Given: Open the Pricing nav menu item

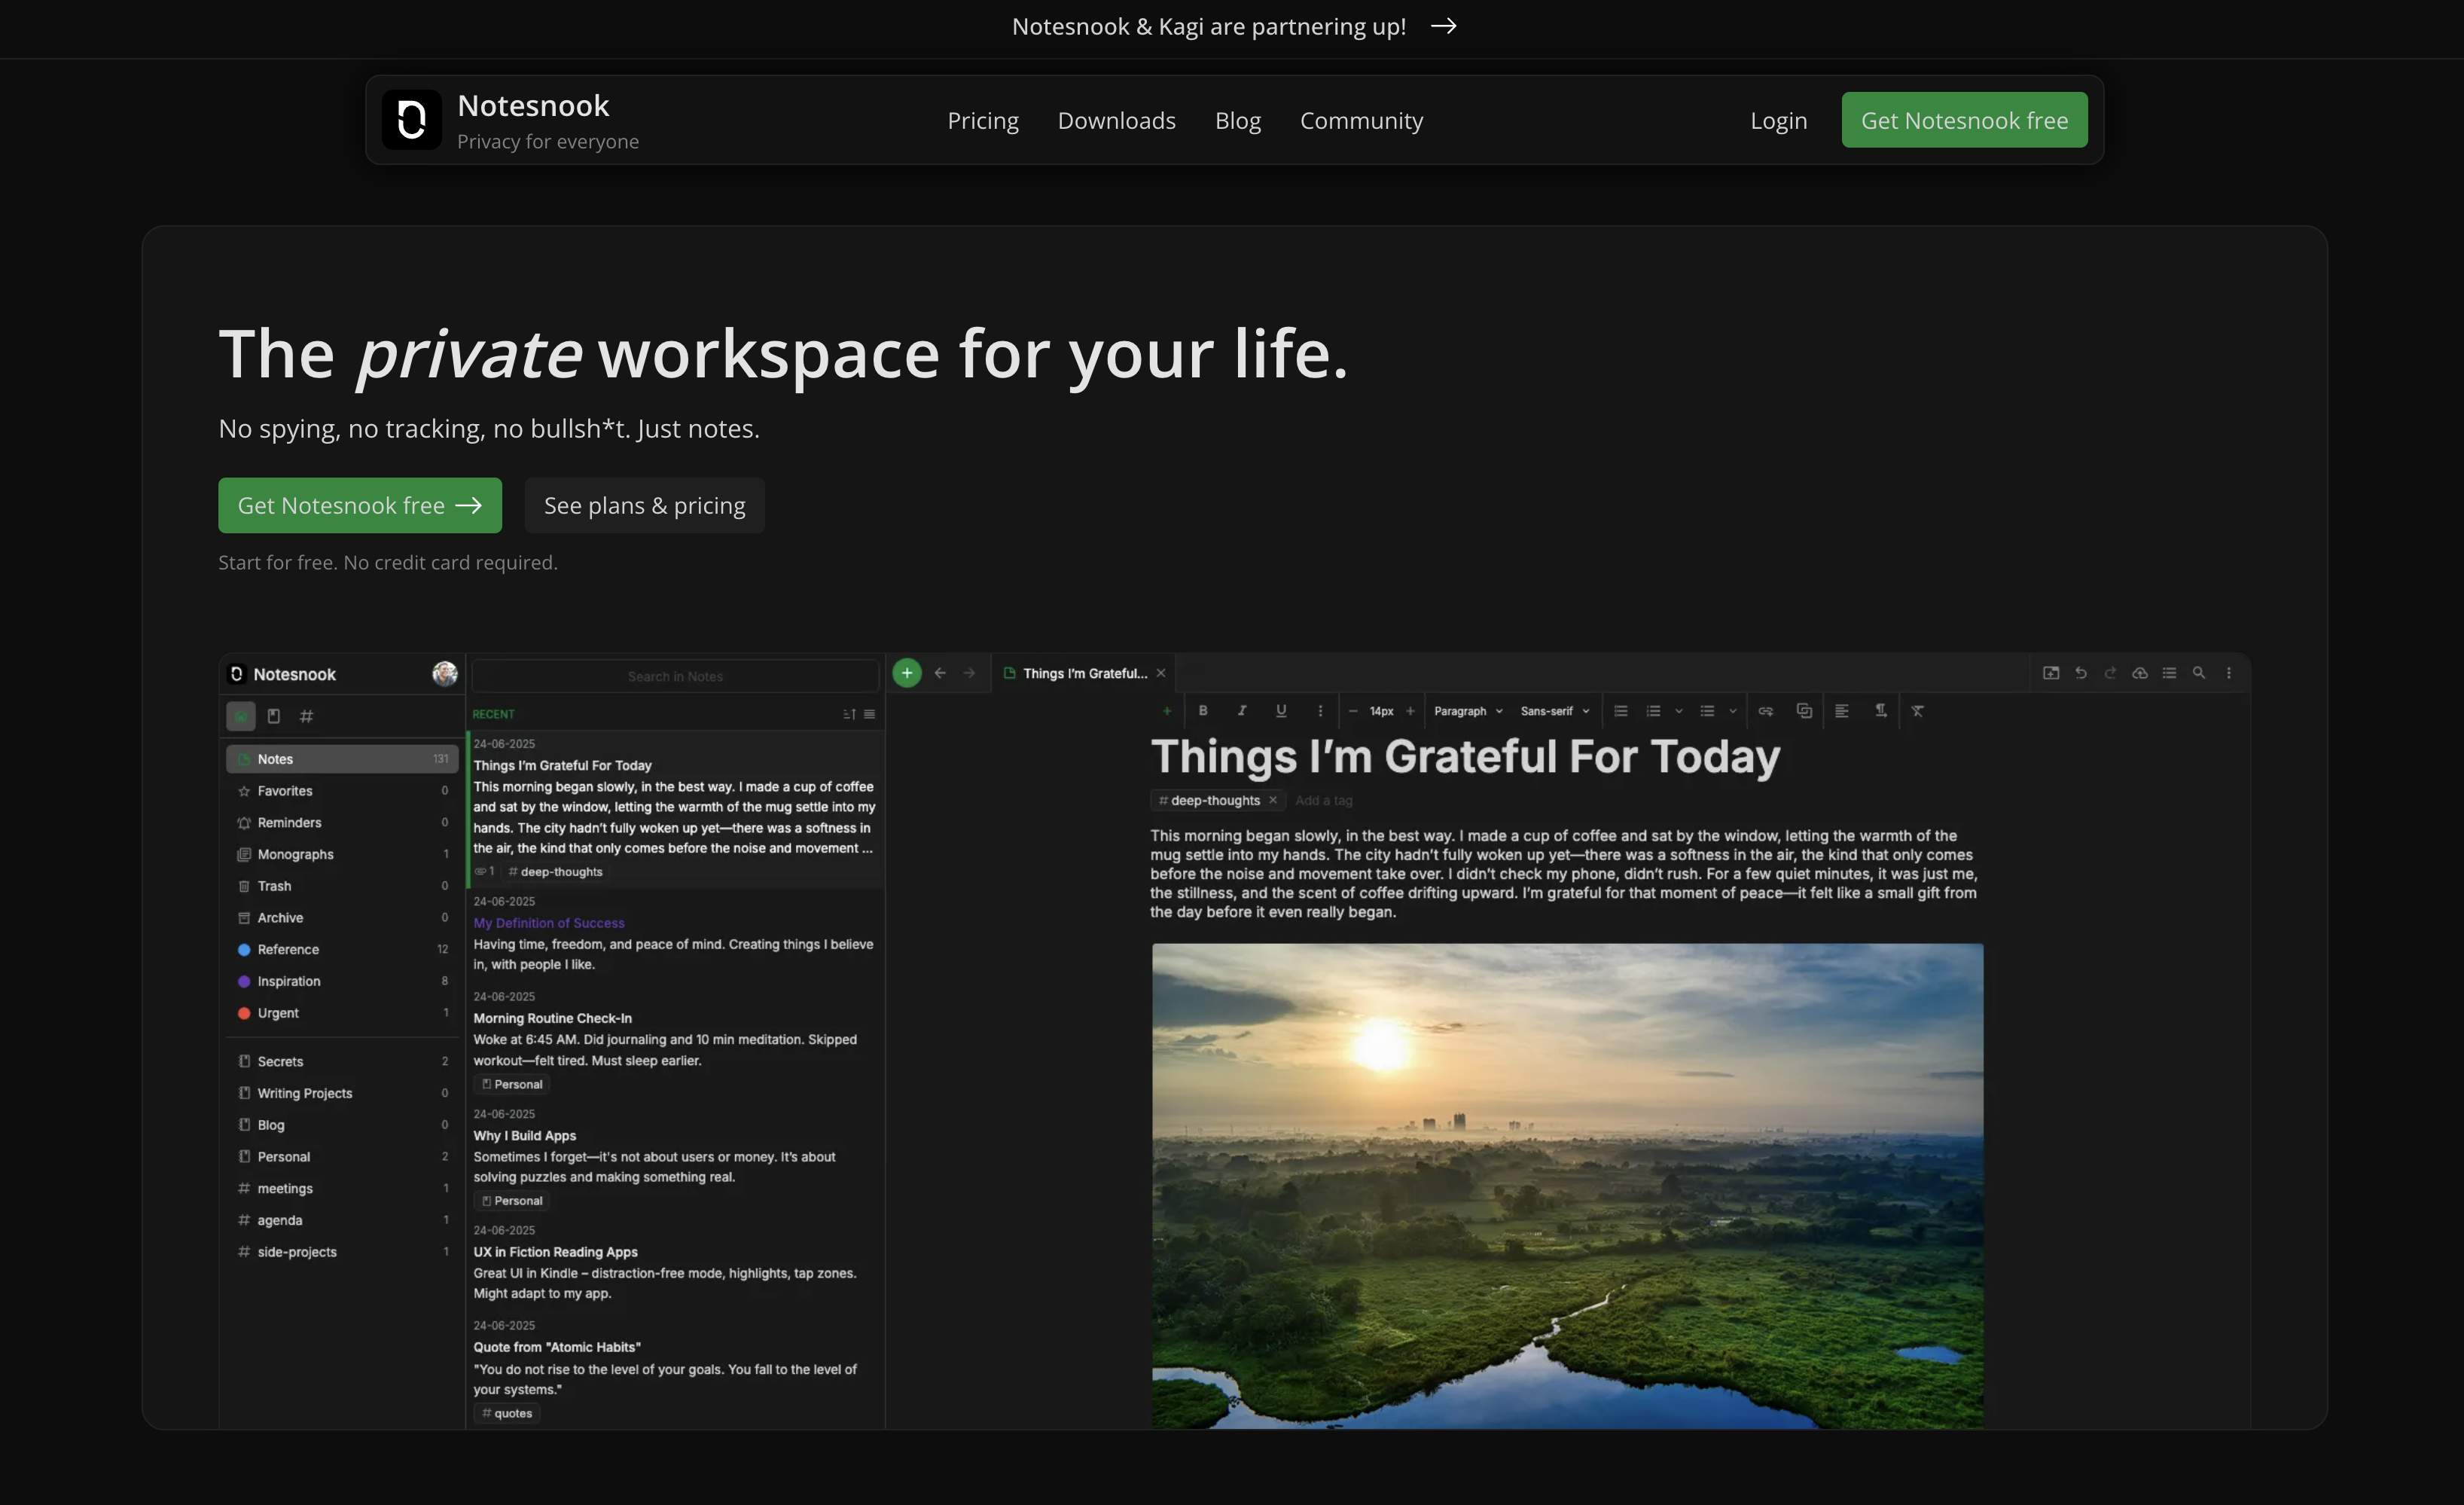Looking at the screenshot, I should pyautogui.click(x=983, y=120).
